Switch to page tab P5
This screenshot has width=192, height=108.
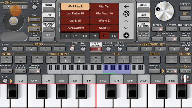(x=104, y=36)
